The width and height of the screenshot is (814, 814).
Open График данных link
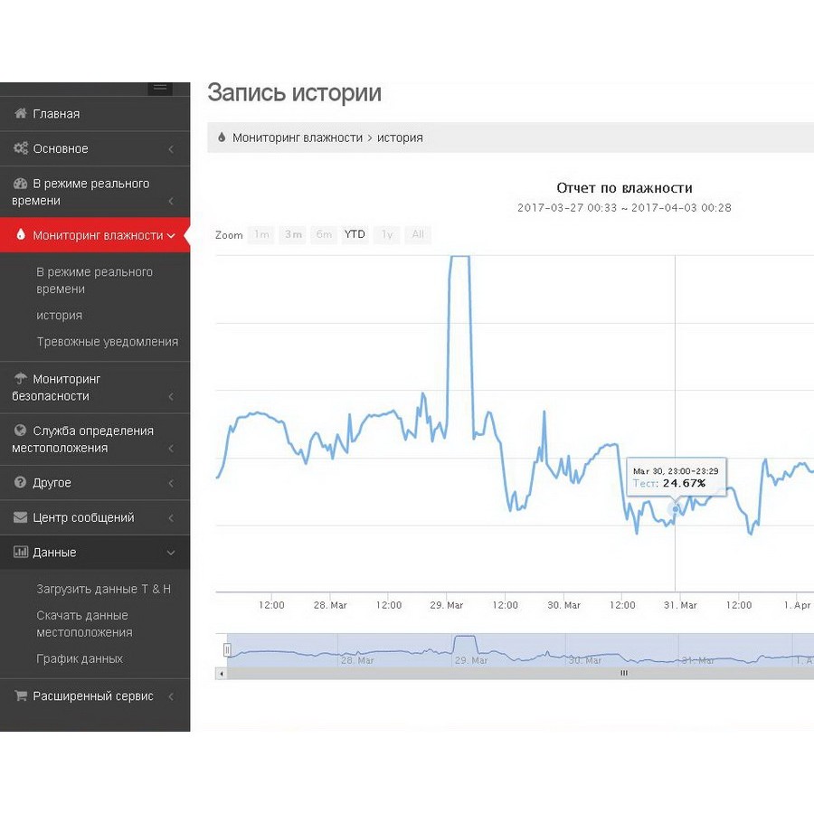point(80,659)
